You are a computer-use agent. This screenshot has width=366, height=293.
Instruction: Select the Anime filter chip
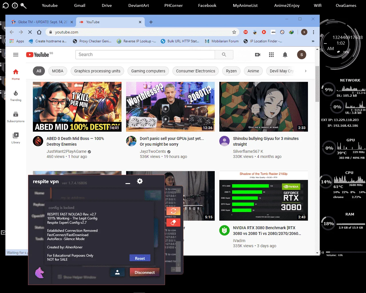click(x=253, y=71)
